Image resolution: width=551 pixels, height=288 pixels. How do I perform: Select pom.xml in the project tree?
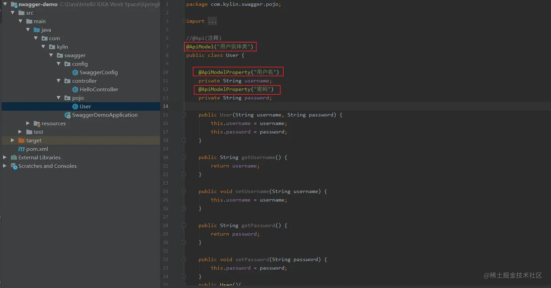click(37, 149)
